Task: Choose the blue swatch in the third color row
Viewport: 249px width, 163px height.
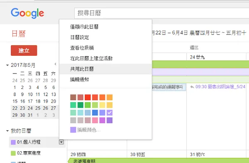Action: (95, 113)
